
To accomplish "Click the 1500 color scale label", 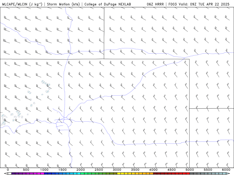I will tap(63, 170).
